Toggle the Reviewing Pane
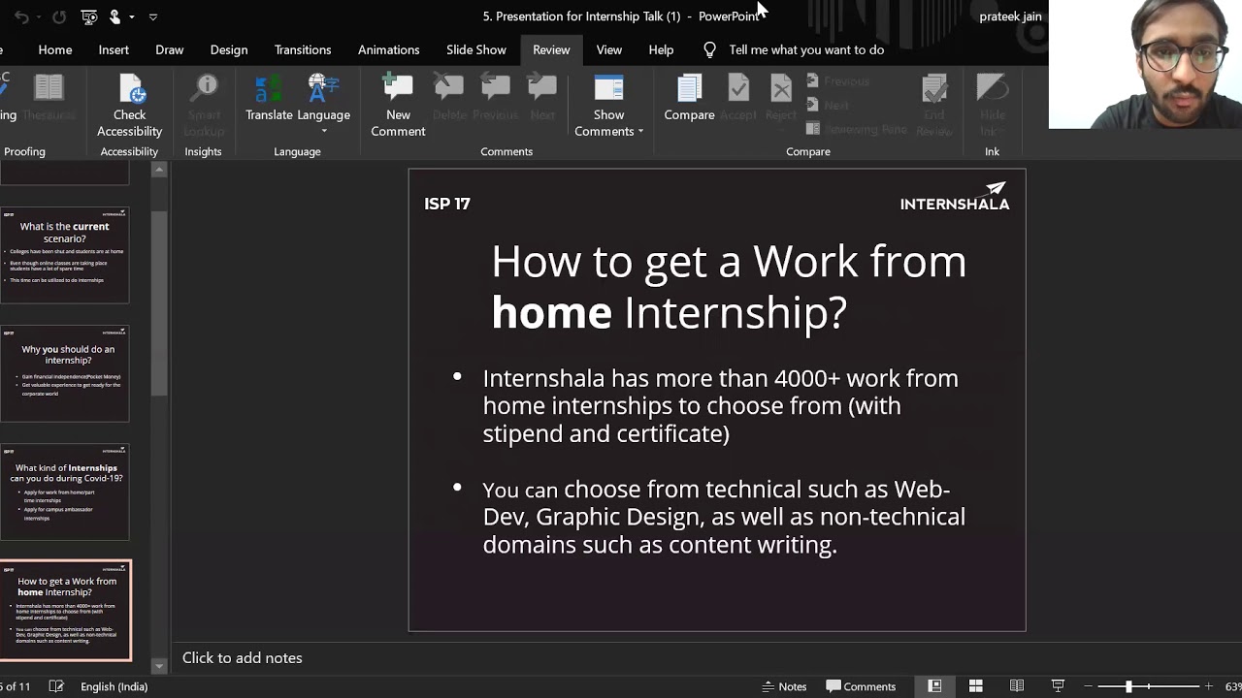Image resolution: width=1242 pixels, height=698 pixels. [856, 128]
